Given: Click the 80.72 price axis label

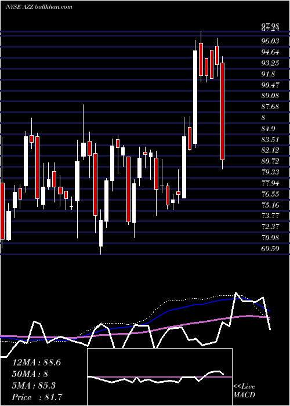Looking at the screenshot, I should [x=270, y=161].
